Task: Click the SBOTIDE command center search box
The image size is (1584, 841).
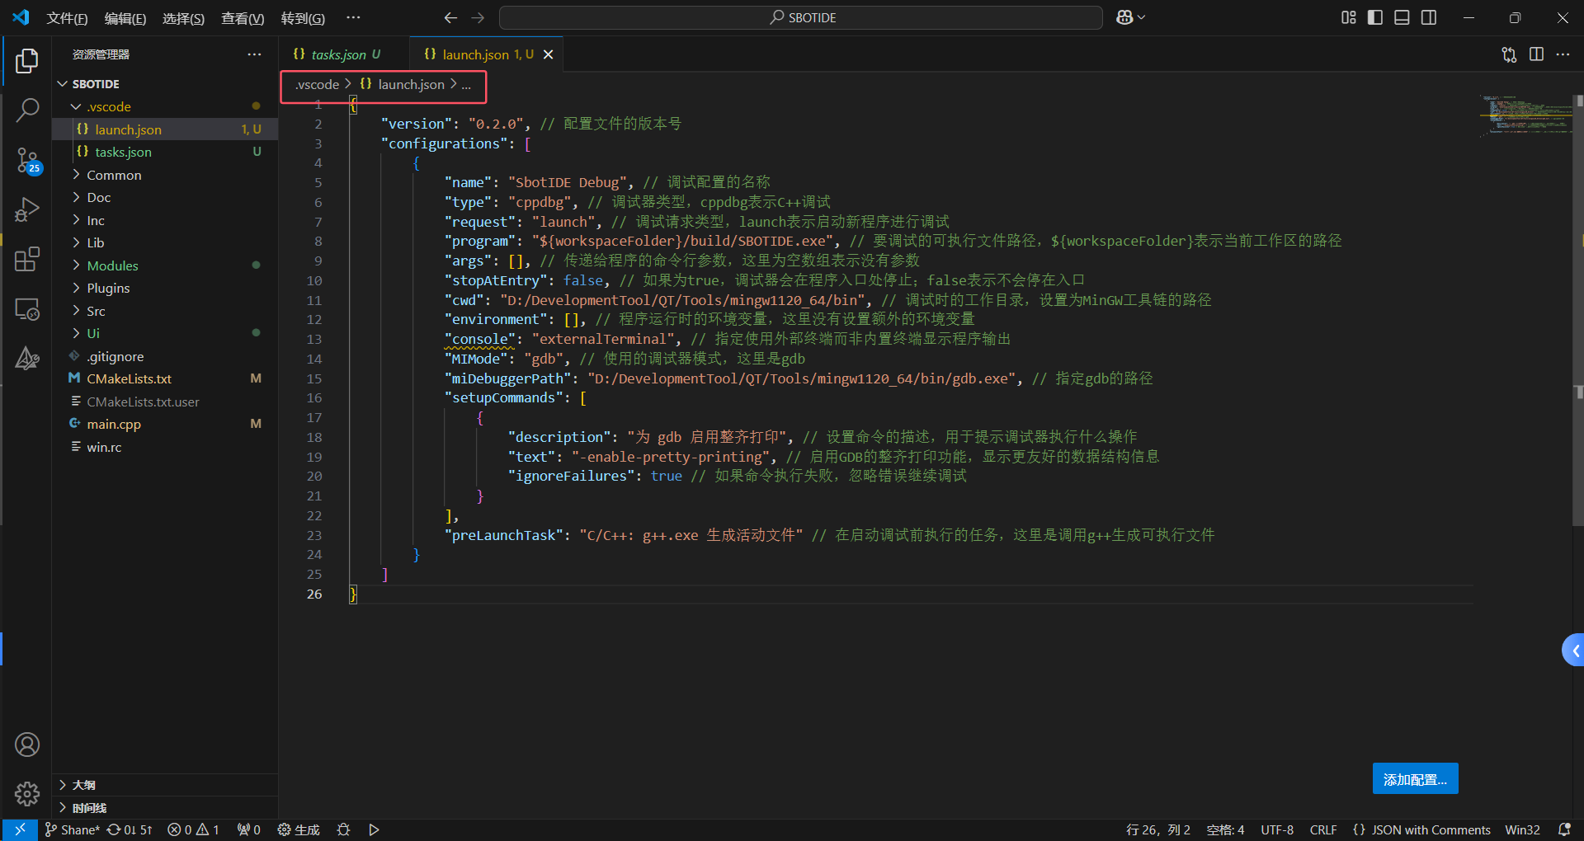Action: (800, 17)
